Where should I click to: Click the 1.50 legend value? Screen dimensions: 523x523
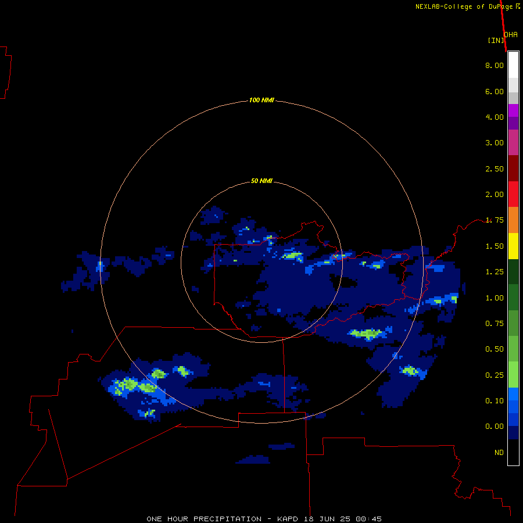pos(495,246)
